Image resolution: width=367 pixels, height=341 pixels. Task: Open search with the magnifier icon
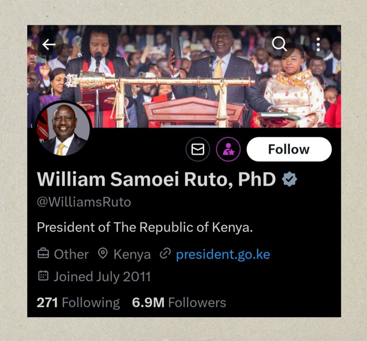279,44
